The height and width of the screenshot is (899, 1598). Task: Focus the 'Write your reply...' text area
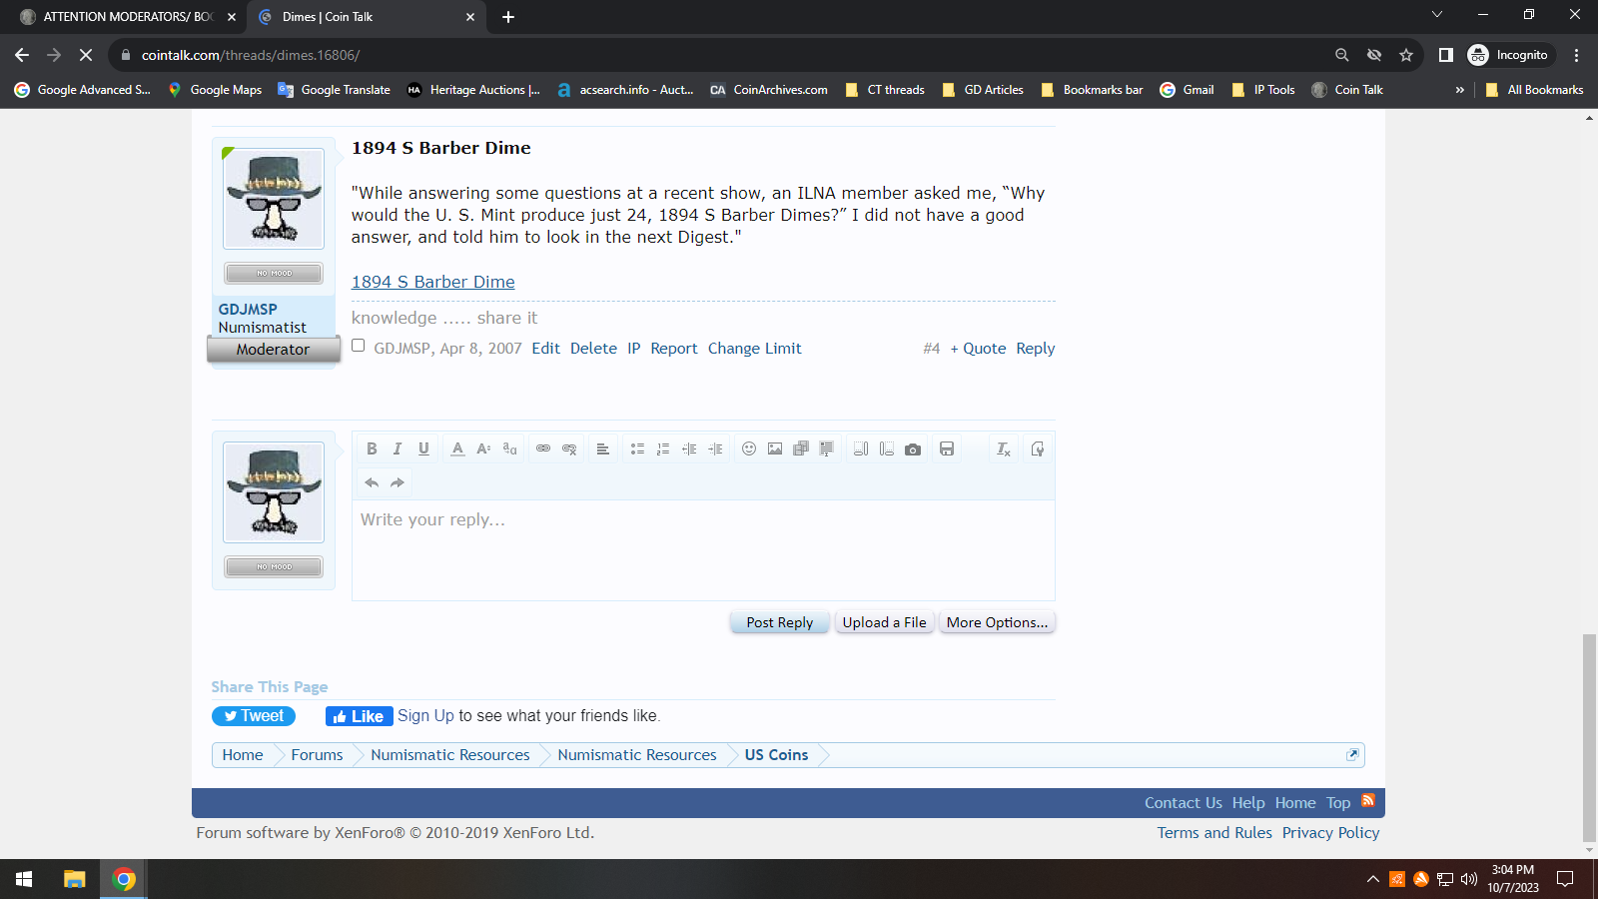(703, 549)
